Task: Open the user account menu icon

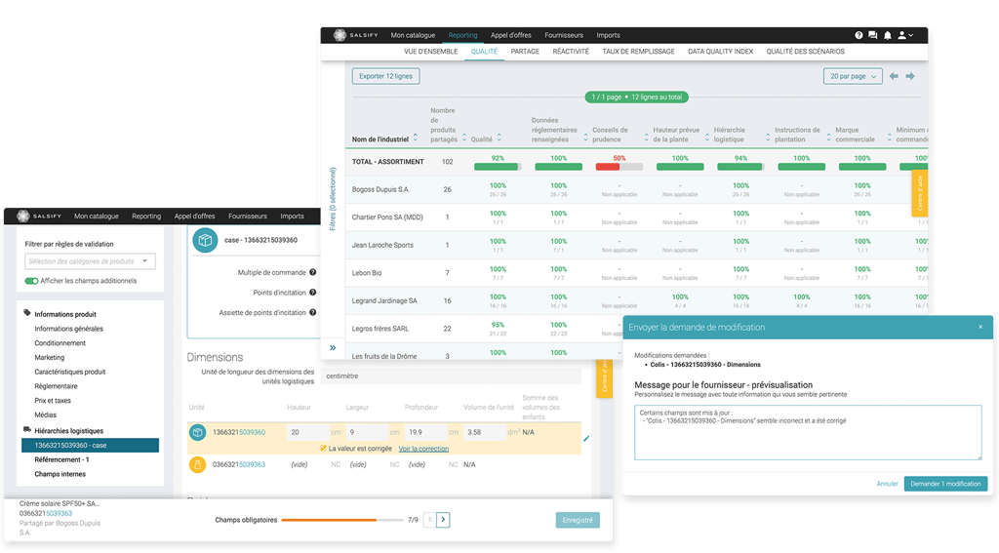Action: (905, 35)
